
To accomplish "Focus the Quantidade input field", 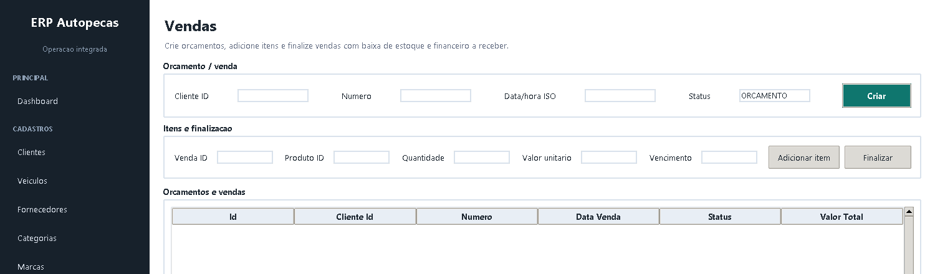I will (482, 158).
